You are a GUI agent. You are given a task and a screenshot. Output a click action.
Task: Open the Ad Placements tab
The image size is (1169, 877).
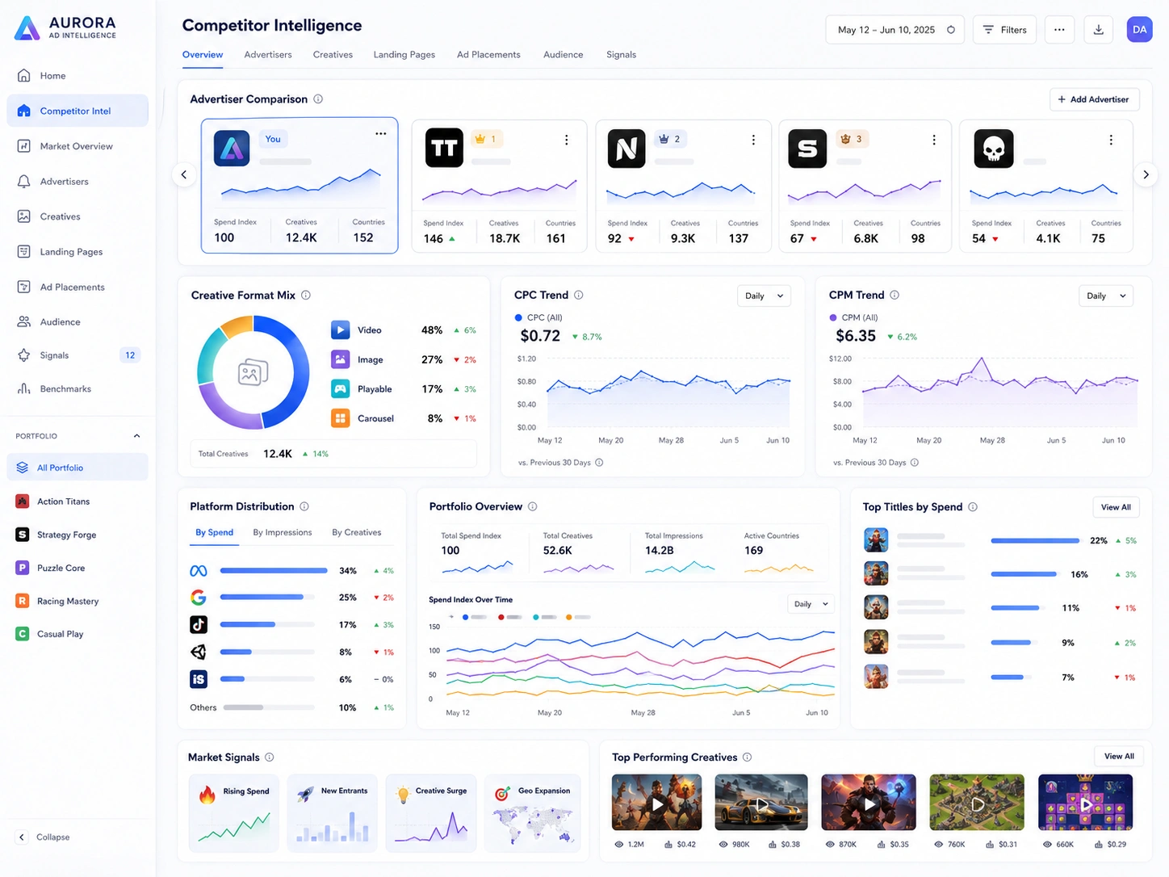(x=488, y=55)
